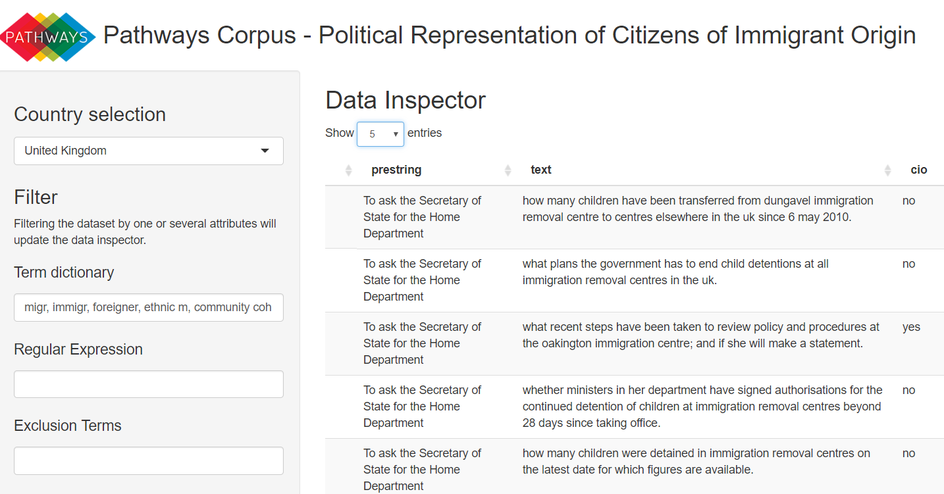Click the Pathways Corpus page title
This screenshot has height=494, width=944.
pos(510,35)
